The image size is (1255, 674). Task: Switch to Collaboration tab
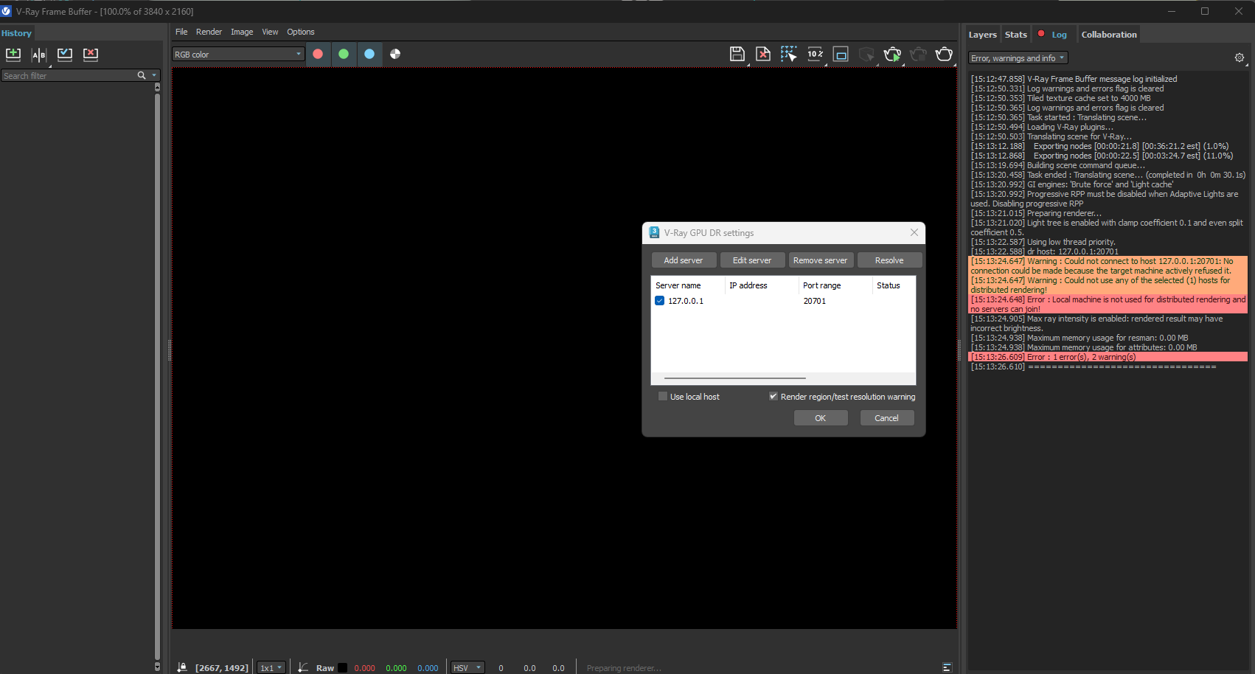point(1108,35)
